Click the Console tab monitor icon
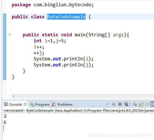Viewport: 154px width, 140px height. 6,104
